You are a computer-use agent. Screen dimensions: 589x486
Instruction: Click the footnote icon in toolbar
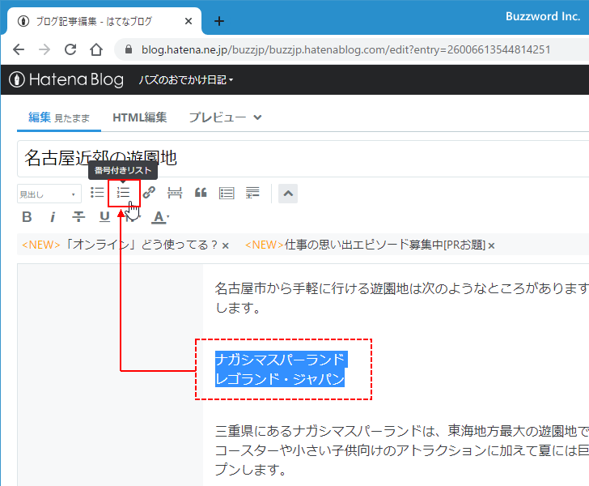(x=252, y=193)
